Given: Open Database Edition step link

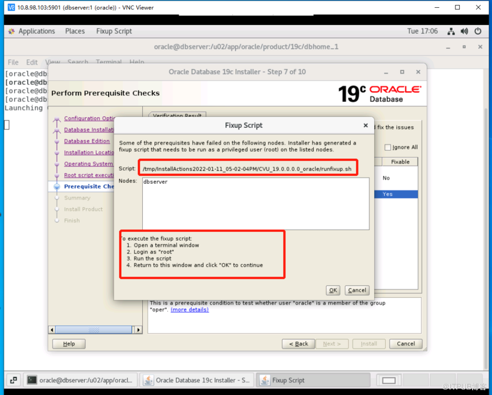Looking at the screenshot, I should [87, 141].
